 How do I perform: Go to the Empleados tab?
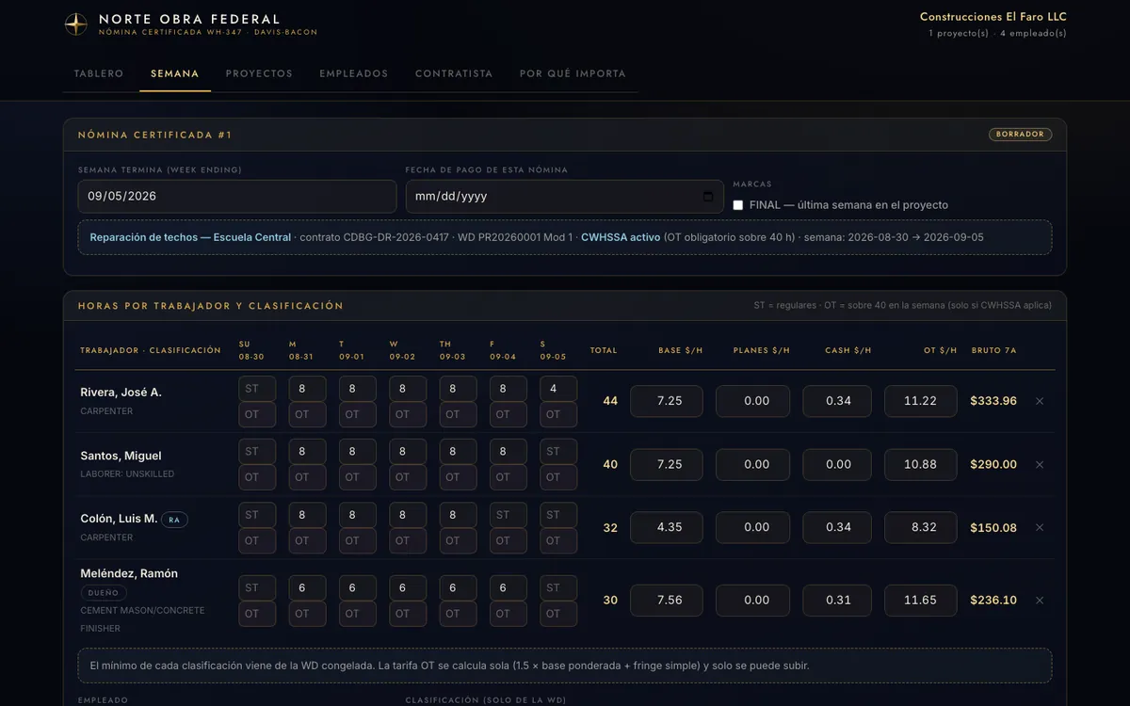354,73
